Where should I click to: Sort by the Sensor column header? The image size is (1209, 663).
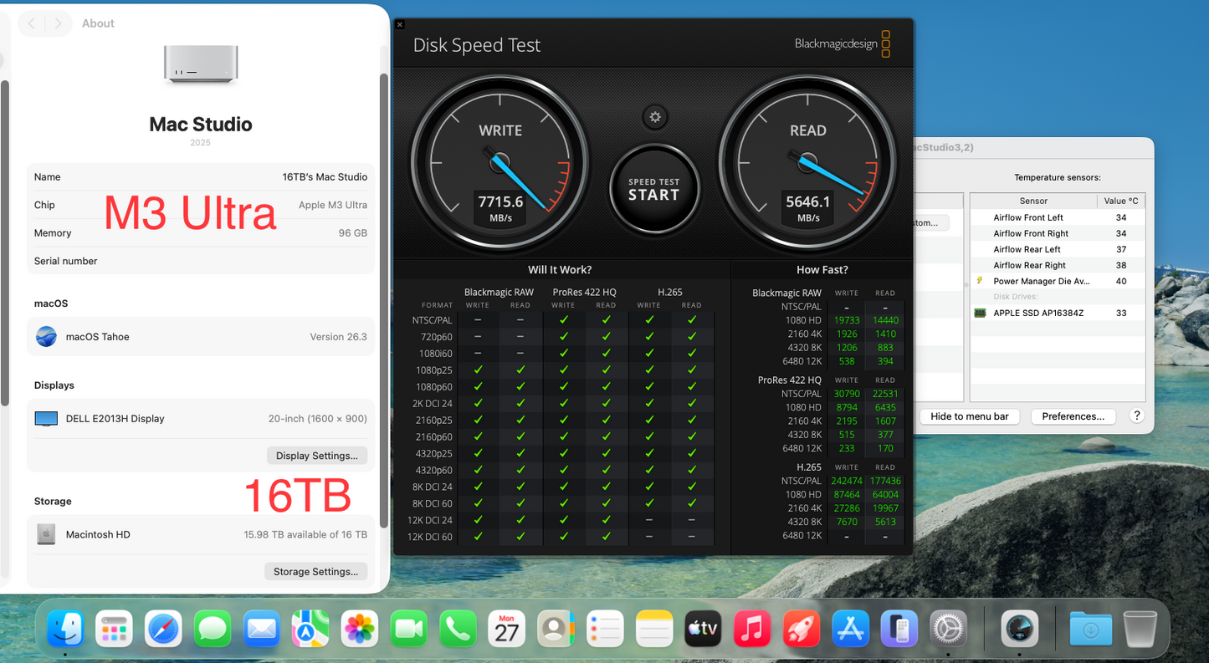coord(1033,201)
